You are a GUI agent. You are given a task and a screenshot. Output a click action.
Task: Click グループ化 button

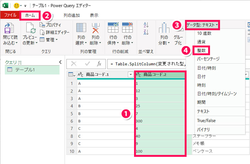(178, 40)
